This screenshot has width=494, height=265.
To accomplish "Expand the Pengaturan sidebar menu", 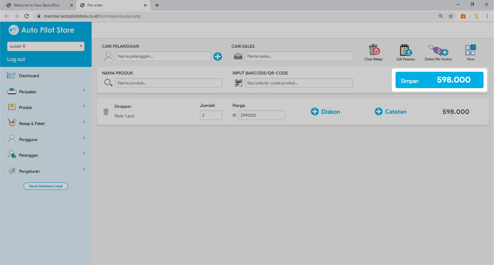I will (46, 171).
